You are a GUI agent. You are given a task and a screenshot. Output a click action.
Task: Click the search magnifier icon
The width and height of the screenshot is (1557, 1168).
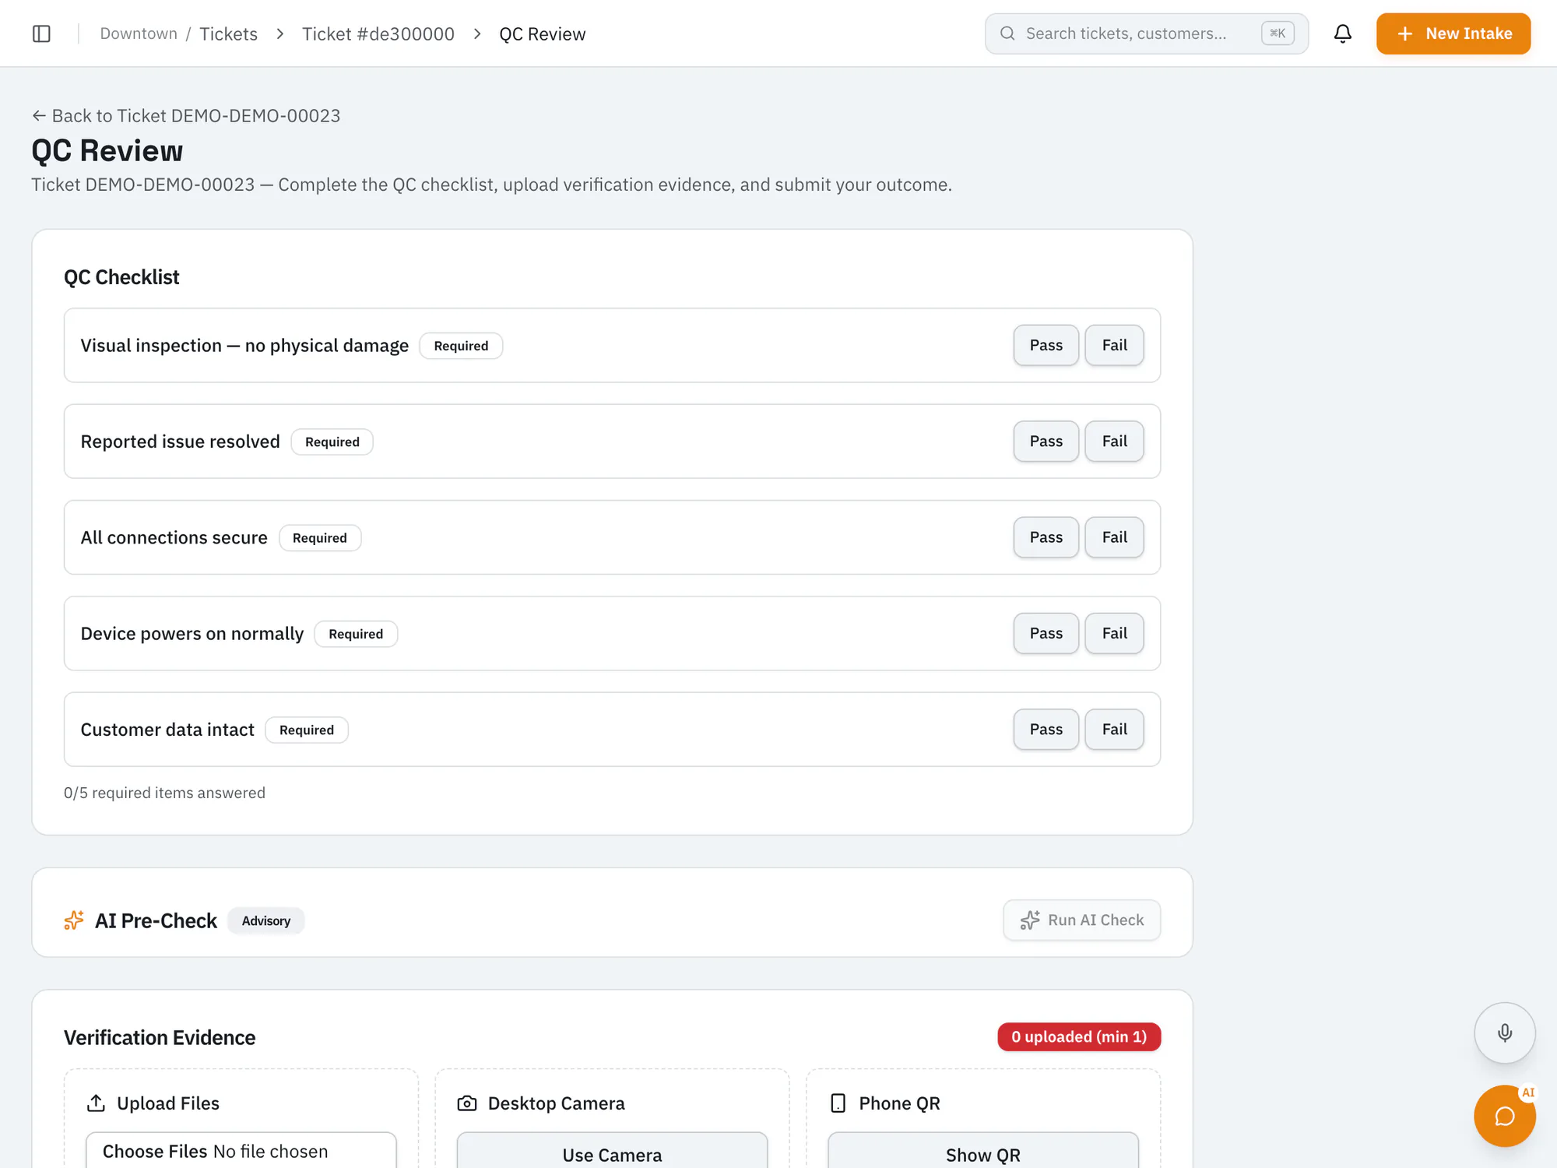coord(1007,33)
